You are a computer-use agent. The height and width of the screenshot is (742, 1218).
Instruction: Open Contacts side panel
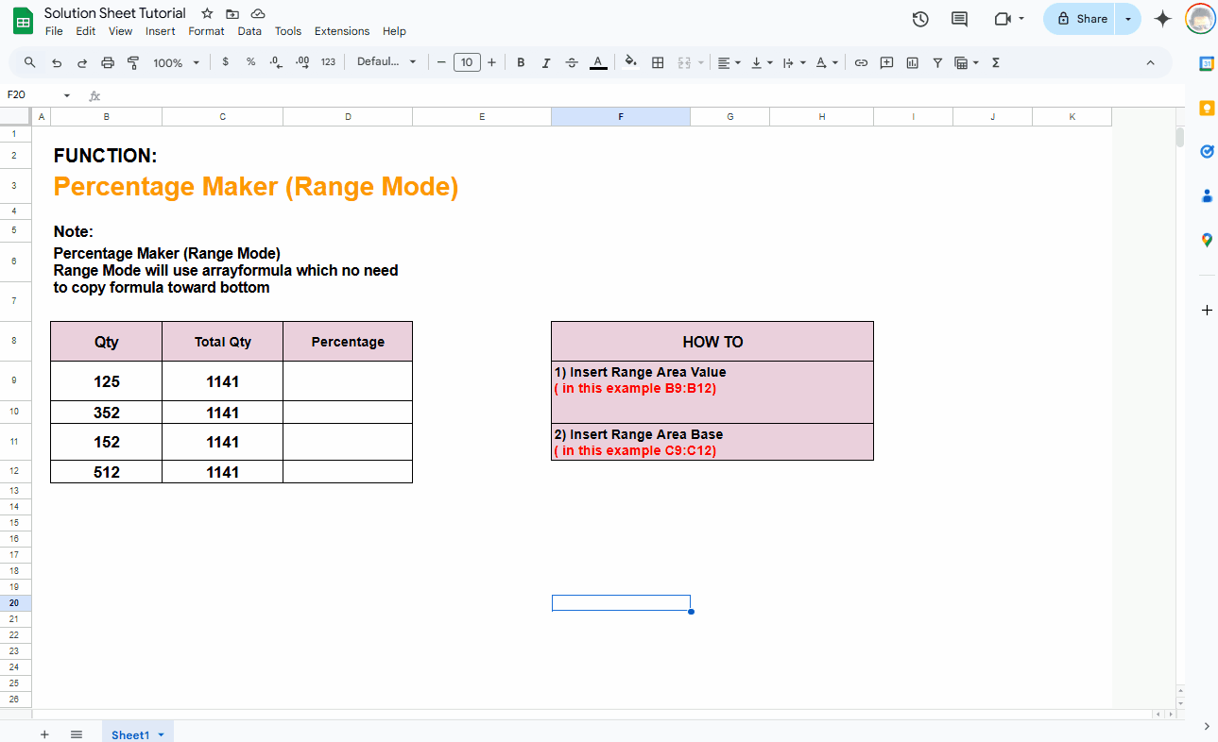pos(1207,195)
